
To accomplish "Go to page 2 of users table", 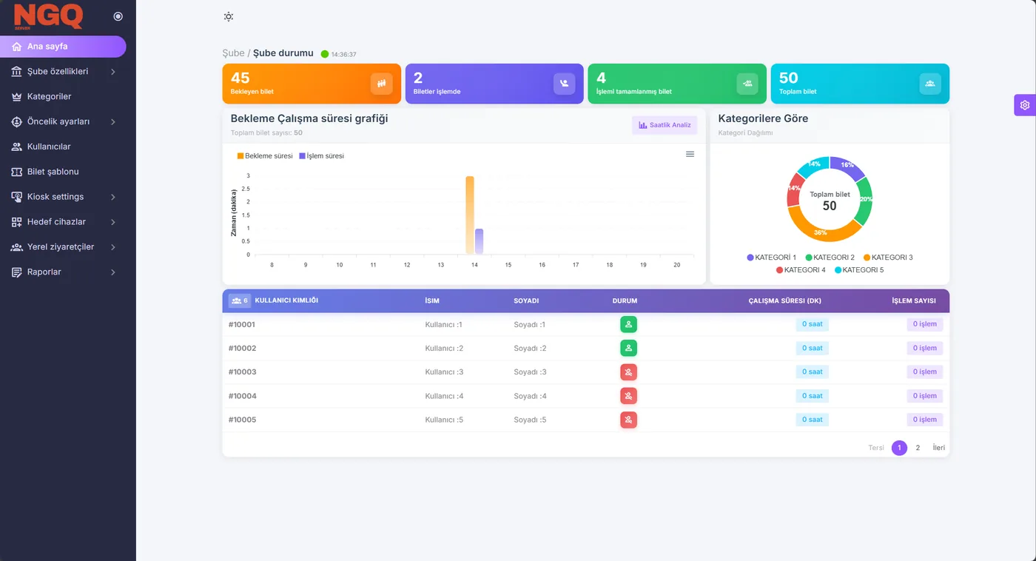I will tap(918, 448).
